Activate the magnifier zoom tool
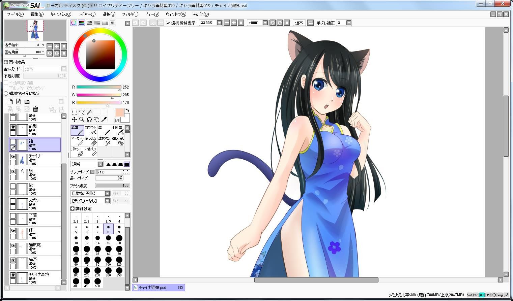 click(82, 120)
